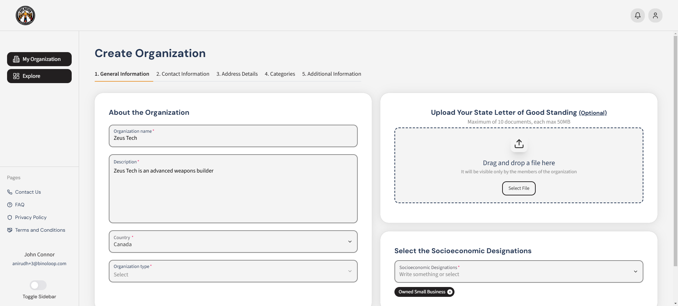Click the question mark icon next to FAQ

10,205
